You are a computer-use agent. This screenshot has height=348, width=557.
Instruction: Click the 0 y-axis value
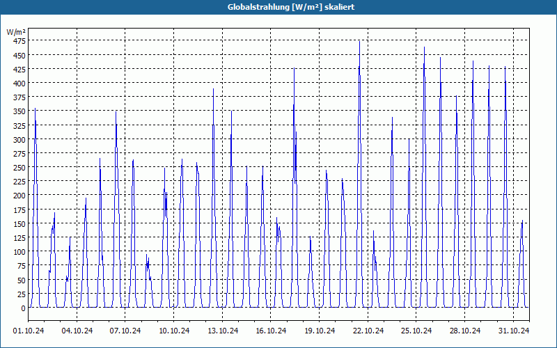click(23, 308)
